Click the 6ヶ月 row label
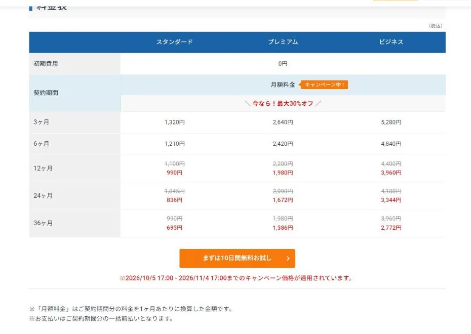 (41, 144)
